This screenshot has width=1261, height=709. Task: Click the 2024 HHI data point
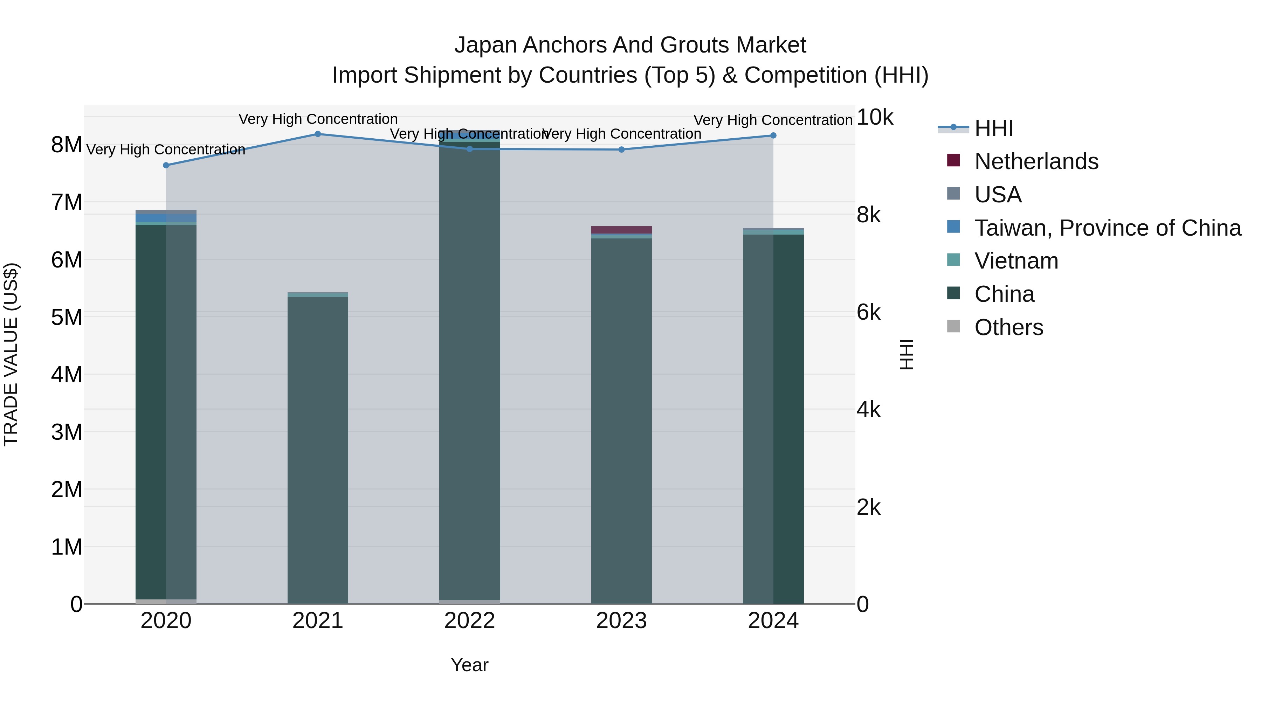[773, 135]
